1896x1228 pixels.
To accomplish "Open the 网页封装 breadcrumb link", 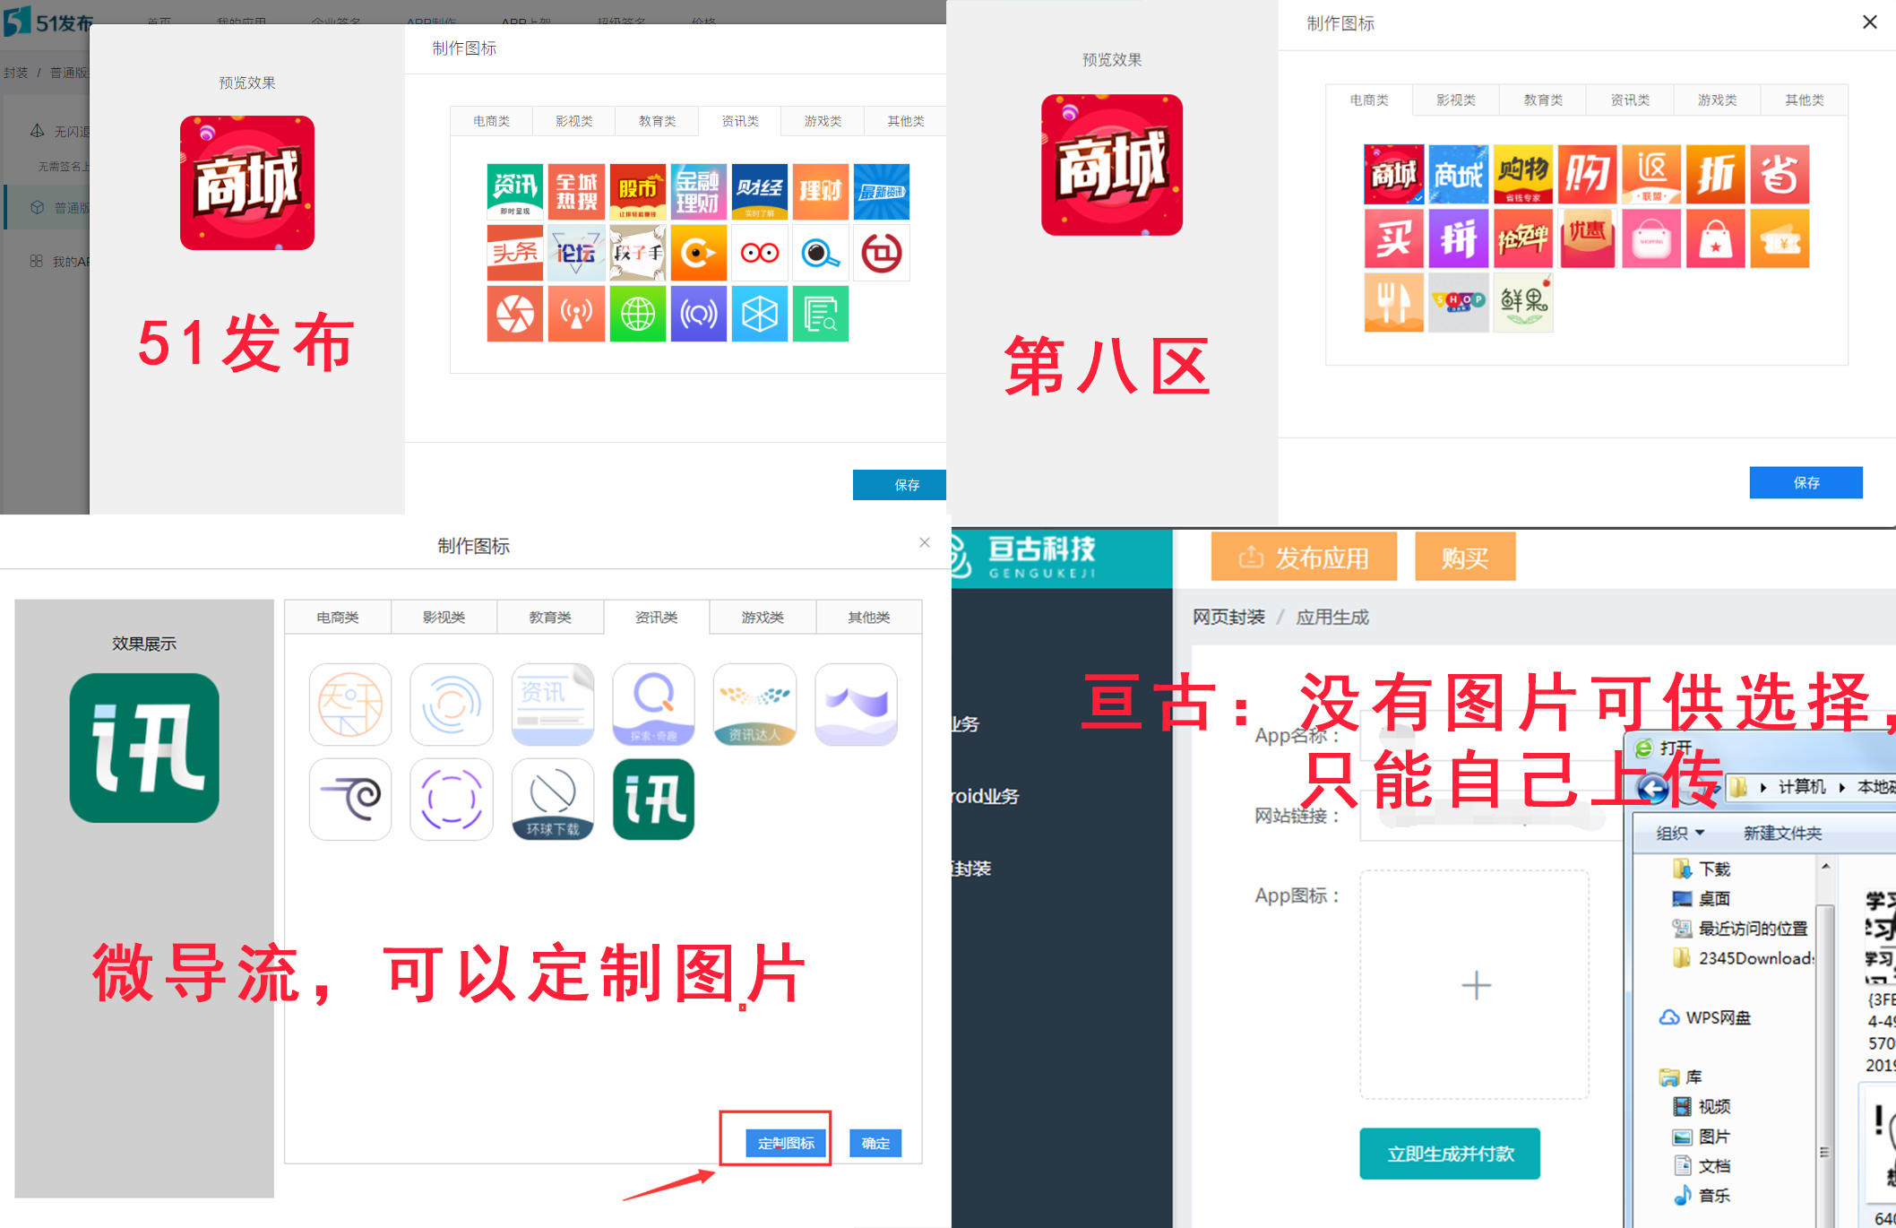I will pos(1228,617).
